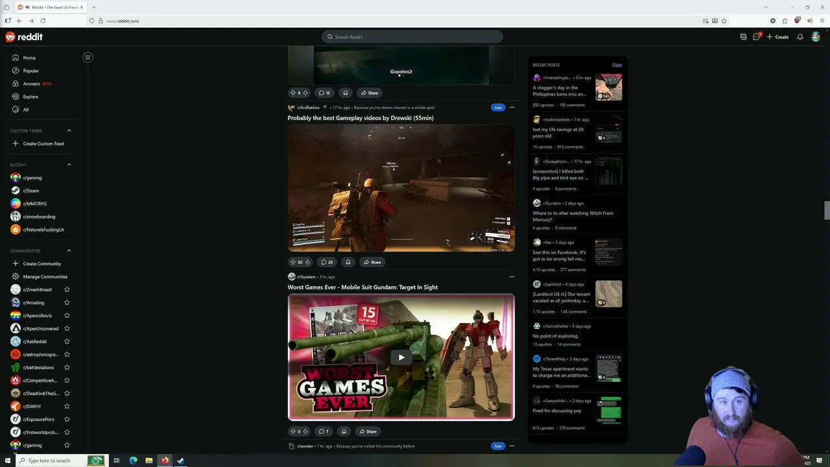Open the notifications bell icon
This screenshot has width=830, height=467.
pos(800,37)
